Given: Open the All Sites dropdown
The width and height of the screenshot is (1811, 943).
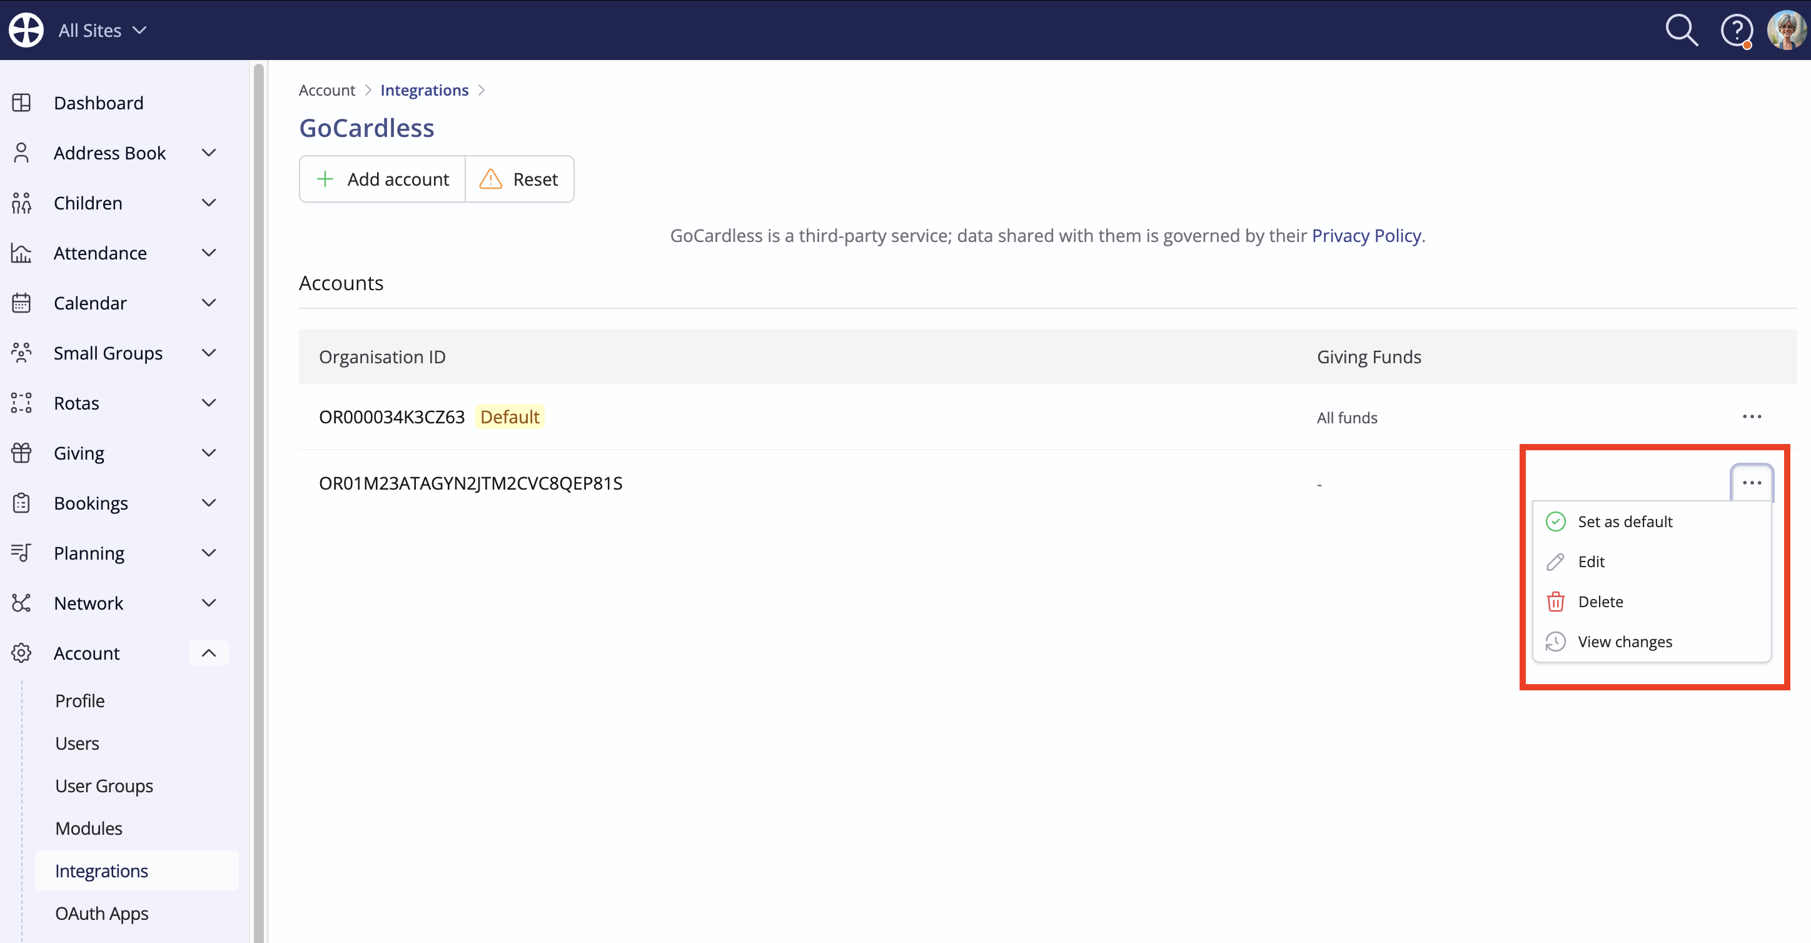Looking at the screenshot, I should coord(103,30).
